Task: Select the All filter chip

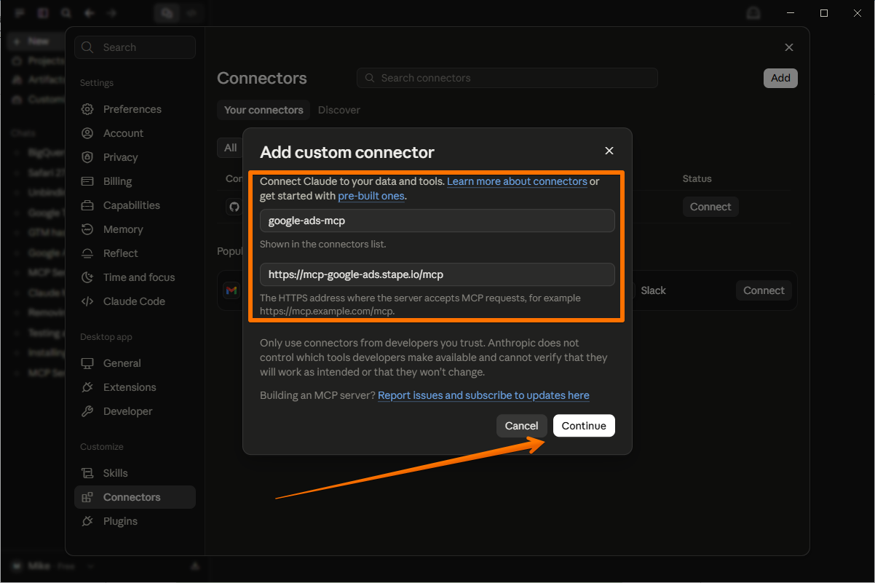Action: pos(230,148)
